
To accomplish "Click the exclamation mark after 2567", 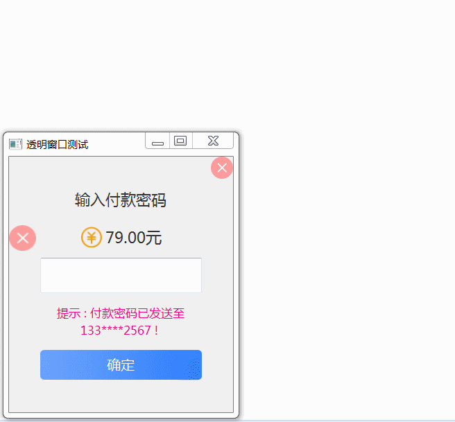I will pos(157,331).
